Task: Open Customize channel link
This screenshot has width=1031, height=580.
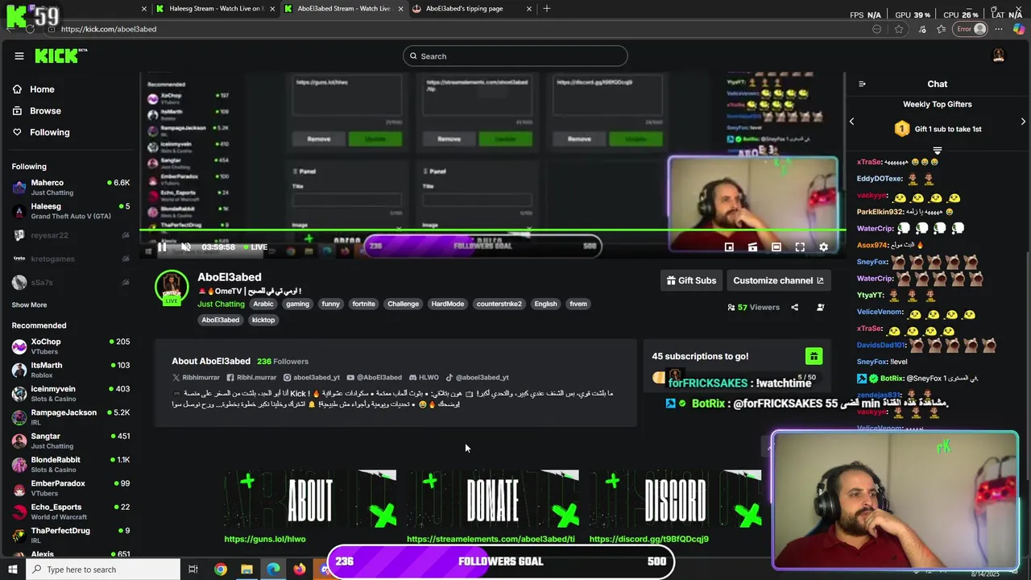Action: click(778, 280)
